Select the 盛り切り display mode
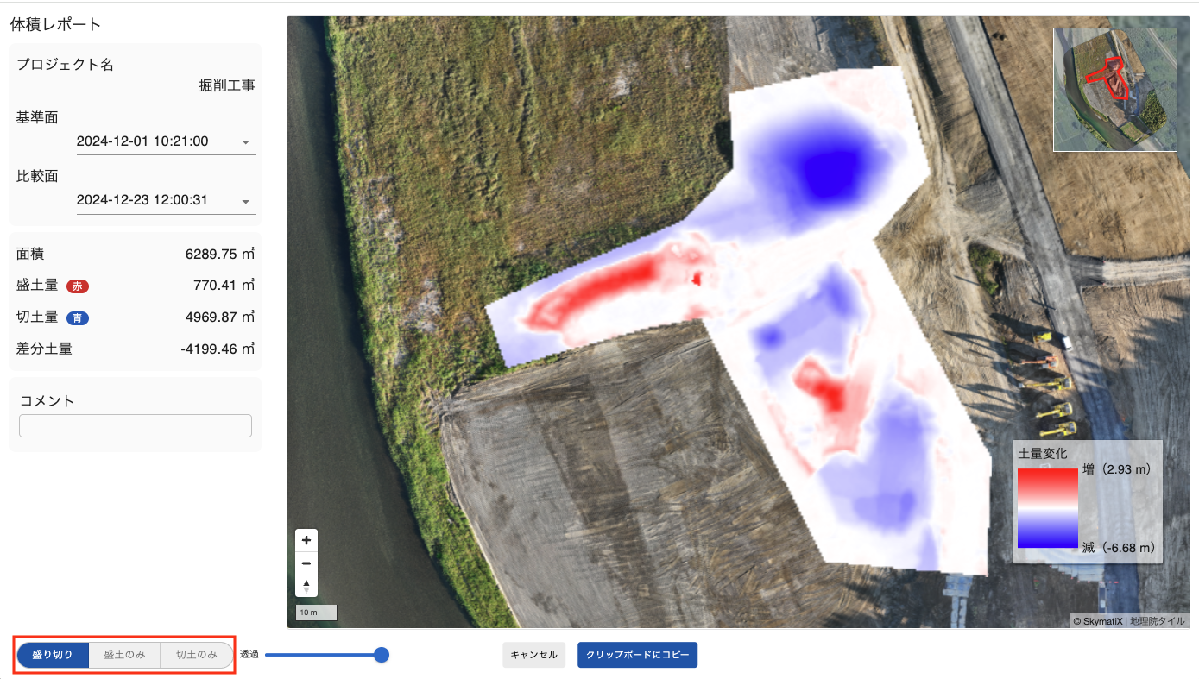Image resolution: width=1199 pixels, height=679 pixels. coord(53,655)
